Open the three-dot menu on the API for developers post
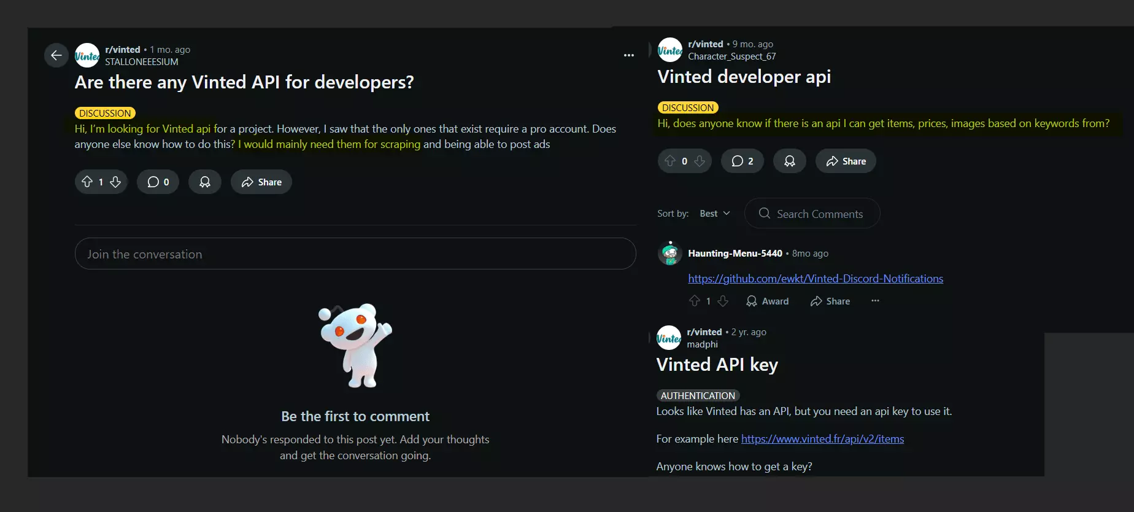Image resolution: width=1134 pixels, height=512 pixels. (629, 55)
